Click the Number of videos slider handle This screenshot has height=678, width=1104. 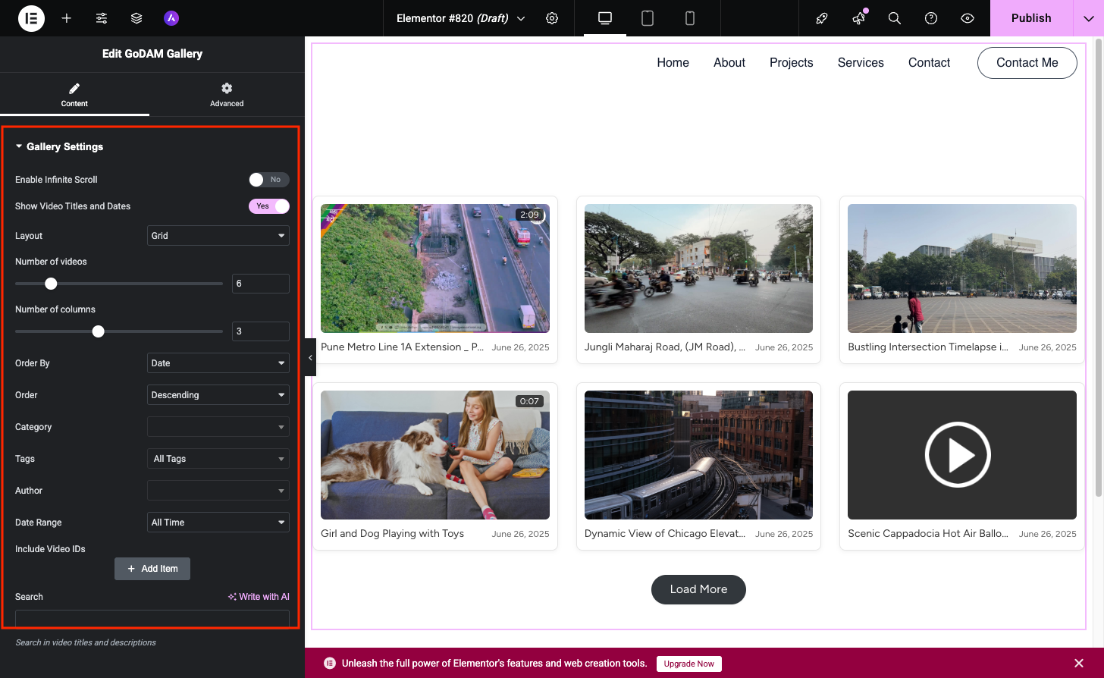51,284
